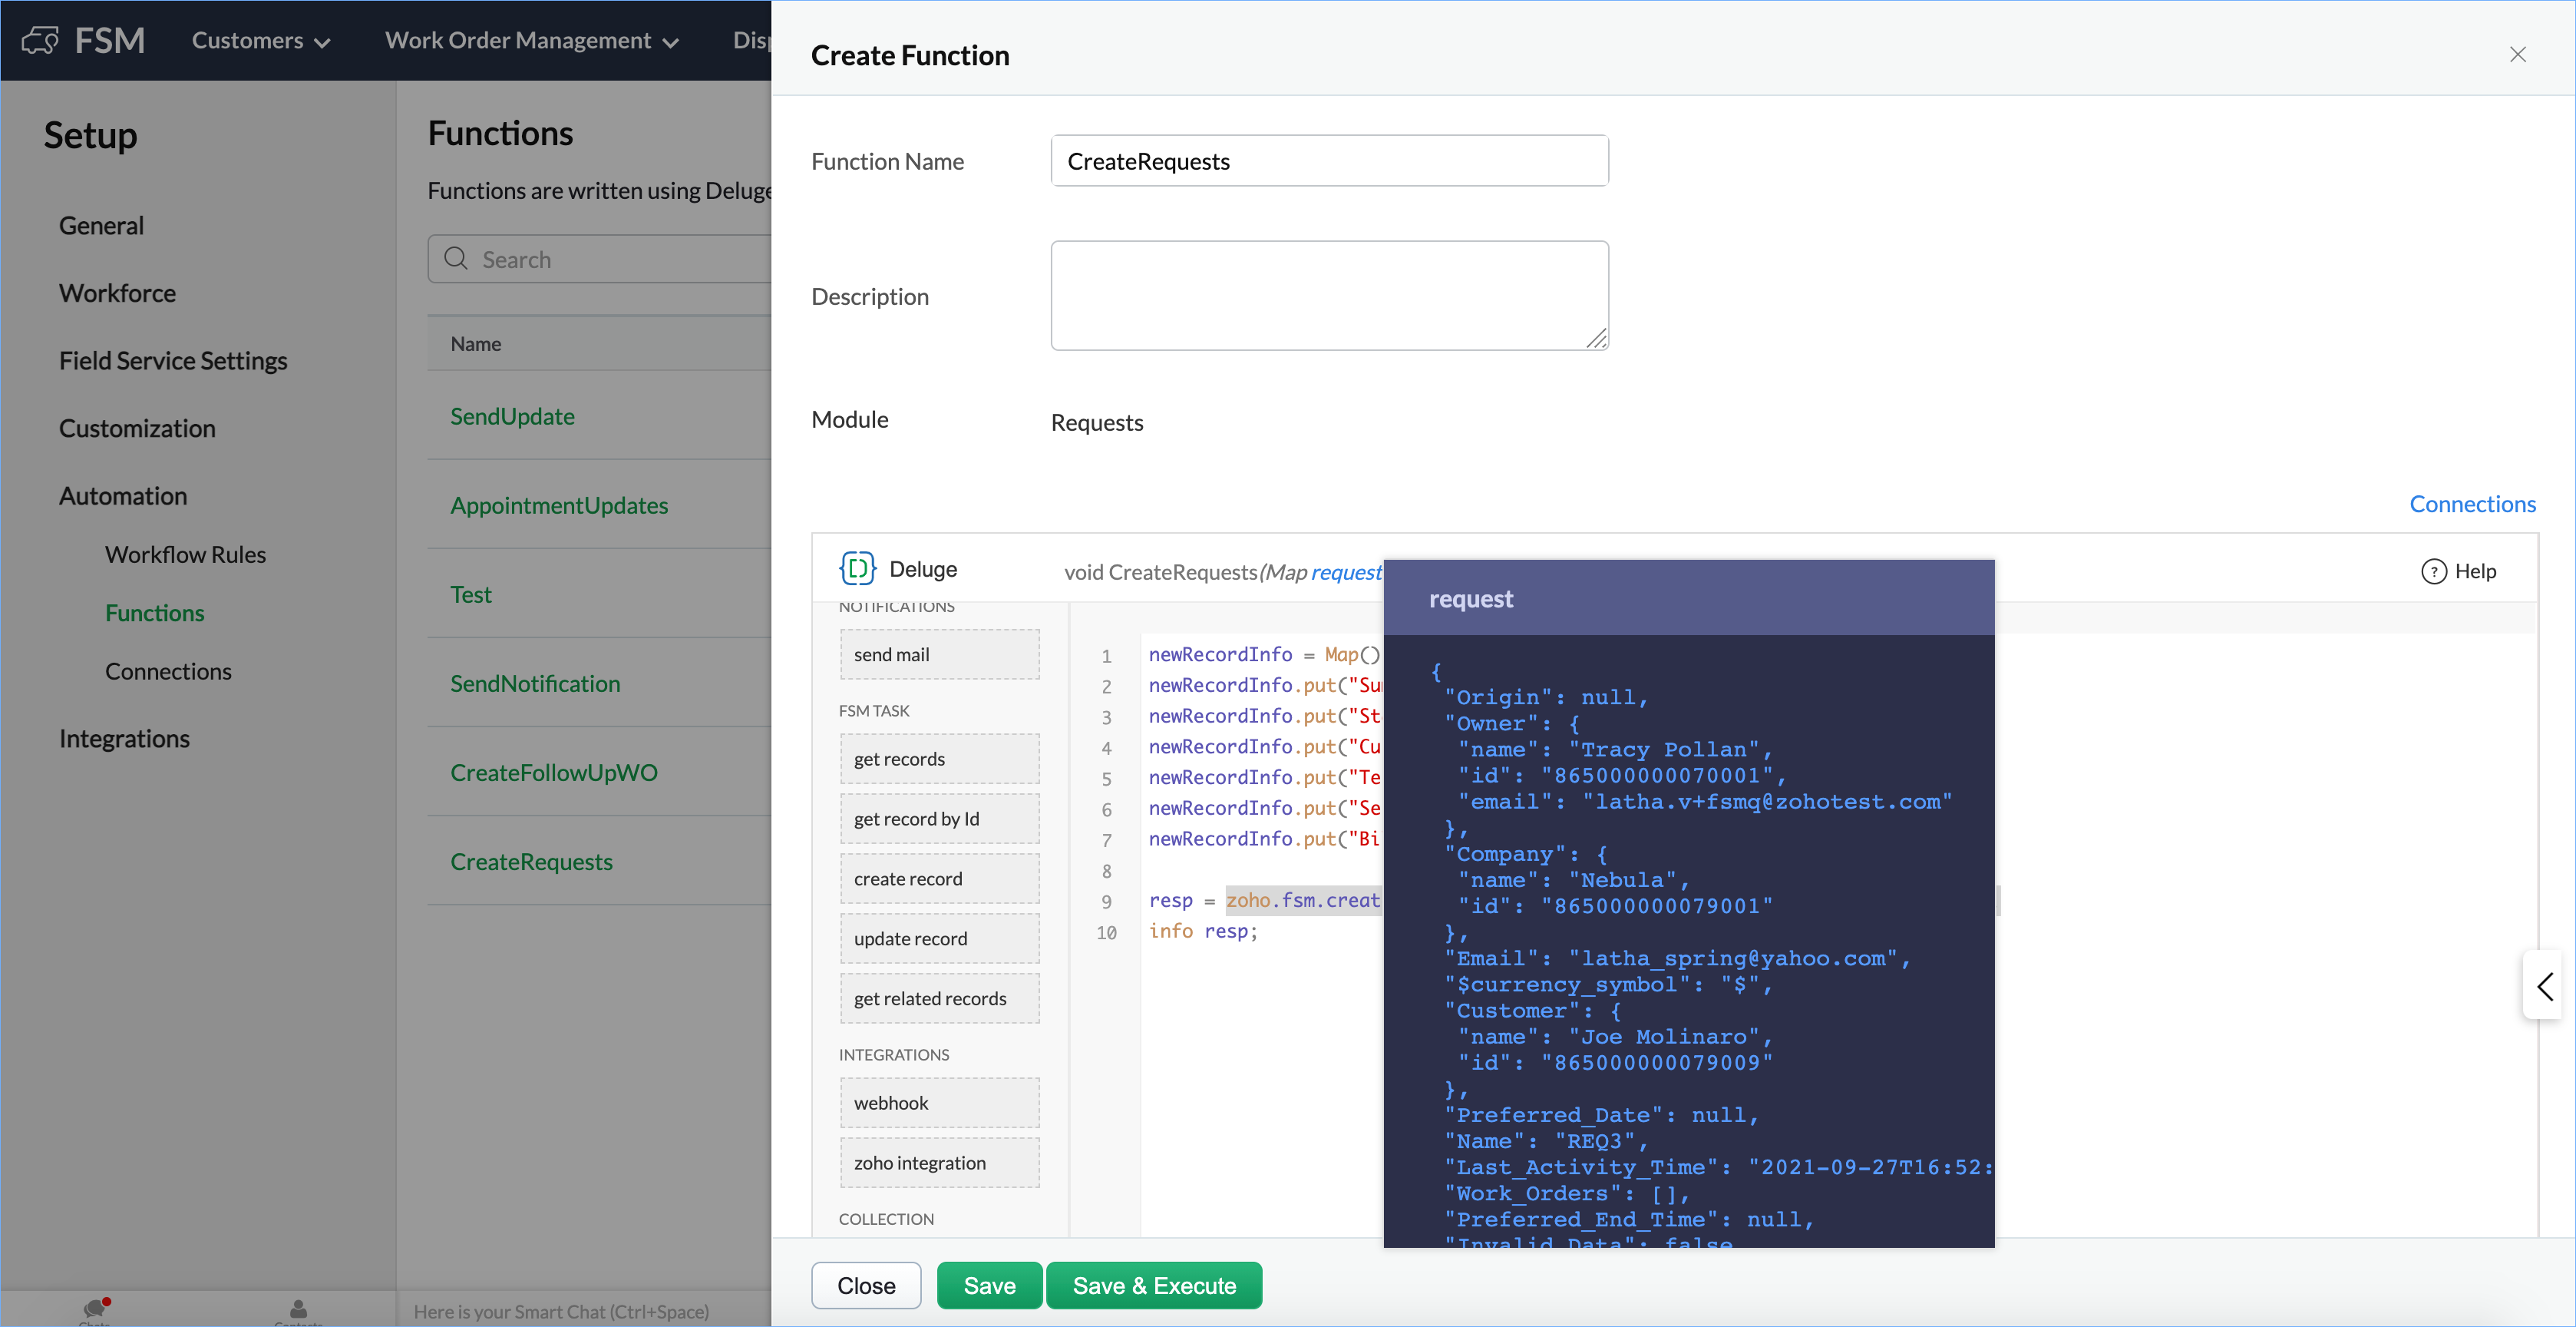The image size is (2576, 1327).
Task: Expand the Work Order Management dropdown
Action: 531,41
